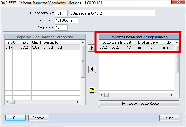The image size is (186, 127).
Task: Click Est value 401 in pending grid
Action: click(x=132, y=47)
